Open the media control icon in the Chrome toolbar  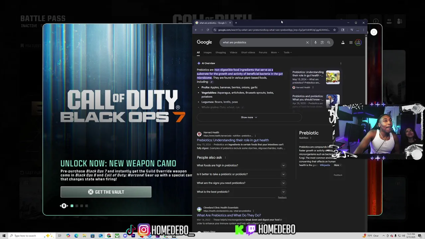352,30
